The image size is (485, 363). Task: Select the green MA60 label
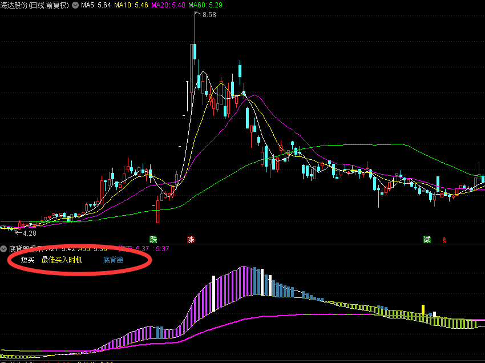click(x=205, y=5)
